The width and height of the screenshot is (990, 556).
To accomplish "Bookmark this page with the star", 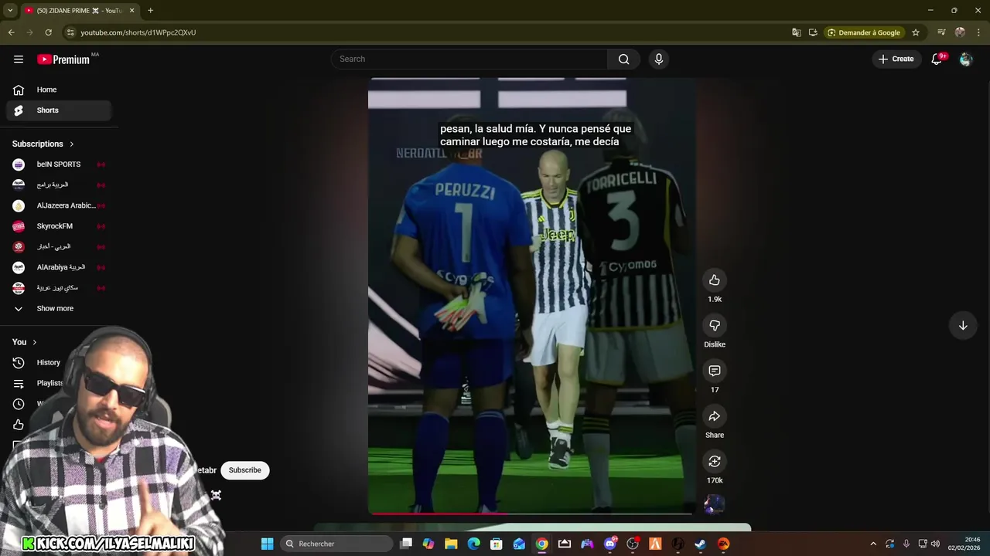I will click(x=916, y=32).
